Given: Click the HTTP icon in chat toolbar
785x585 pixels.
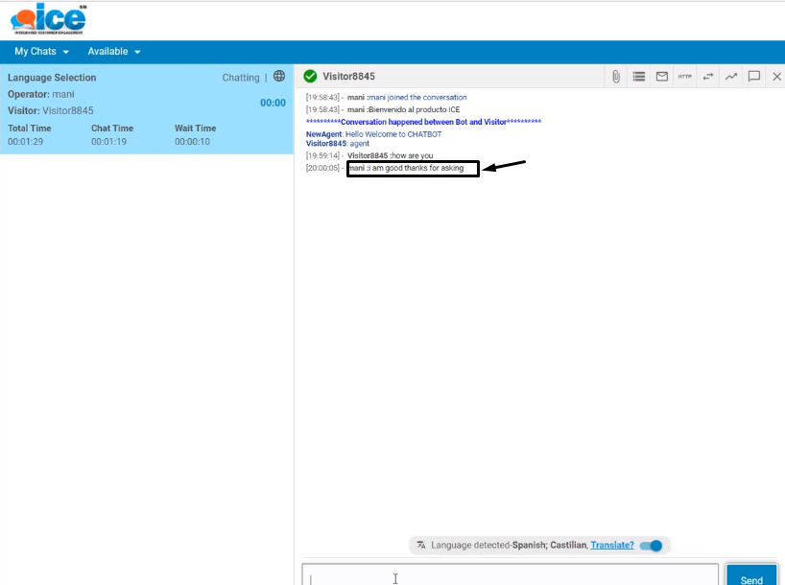Looking at the screenshot, I should (x=684, y=77).
